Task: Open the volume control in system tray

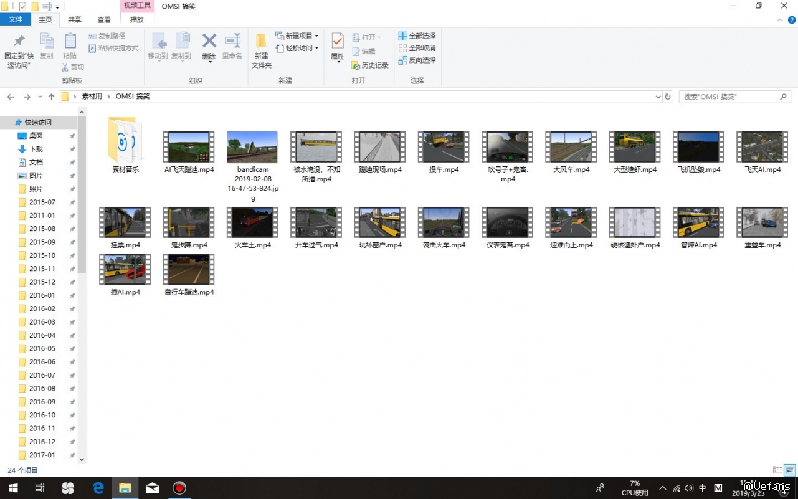Action: pos(689,488)
